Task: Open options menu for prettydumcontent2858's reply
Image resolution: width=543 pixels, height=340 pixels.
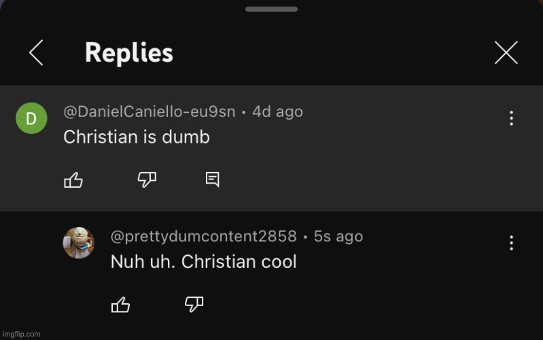Action: (x=511, y=243)
